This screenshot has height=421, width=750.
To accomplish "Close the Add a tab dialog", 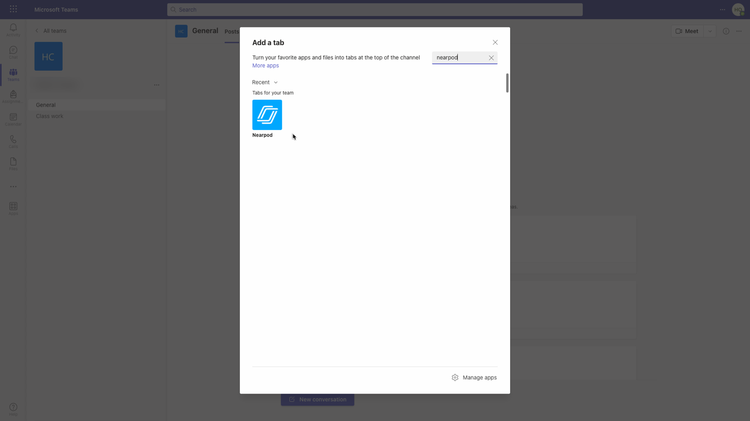I will tap(495, 42).
